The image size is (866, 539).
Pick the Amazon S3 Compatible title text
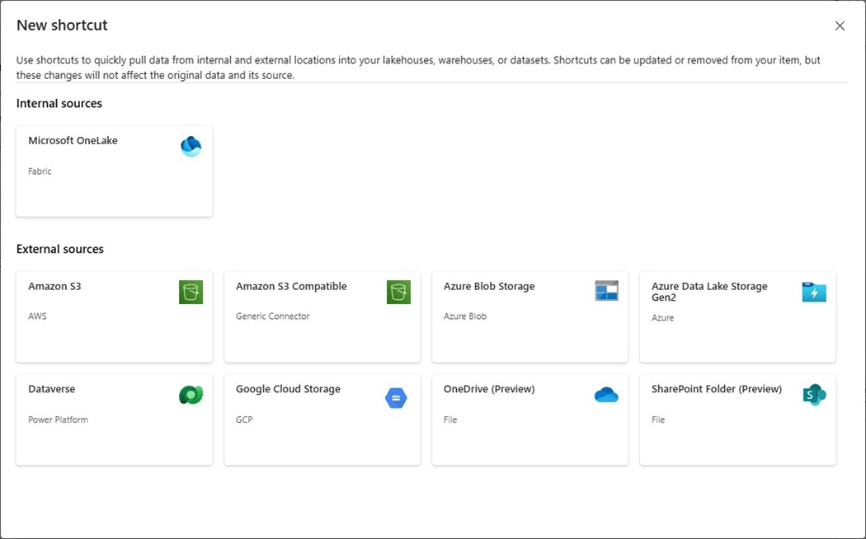291,287
